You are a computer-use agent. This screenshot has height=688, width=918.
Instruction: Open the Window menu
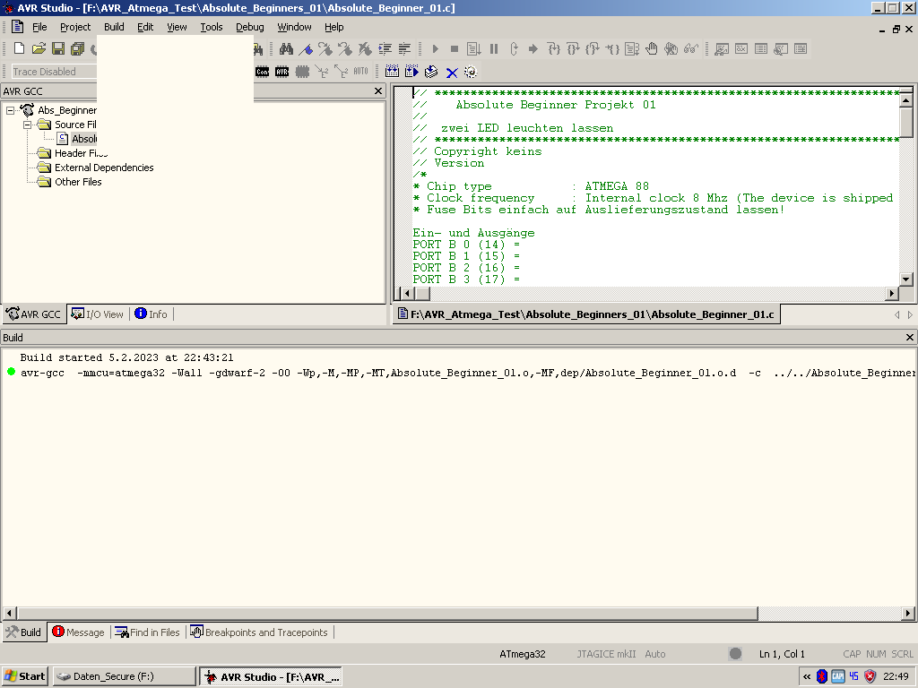pyautogui.click(x=294, y=27)
